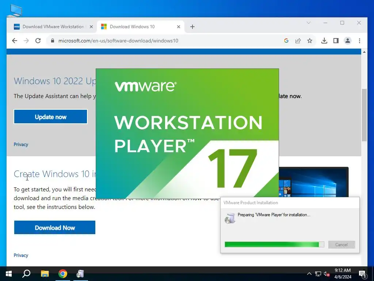The image size is (374, 281).
Task: Click the Google icon in address bar
Action: point(286,41)
